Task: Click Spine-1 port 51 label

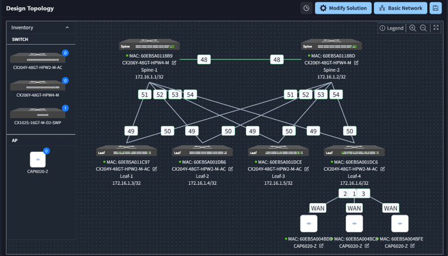Action: [x=145, y=95]
